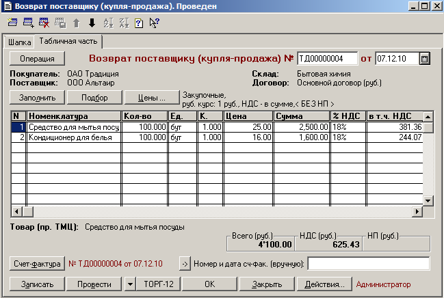
Task: Click the Действия menu button
Action: click(325, 284)
